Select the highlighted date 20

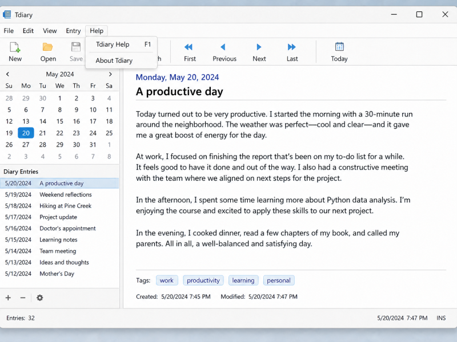coord(26,133)
